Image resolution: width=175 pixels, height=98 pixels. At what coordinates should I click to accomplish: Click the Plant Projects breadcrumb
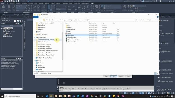63,20
